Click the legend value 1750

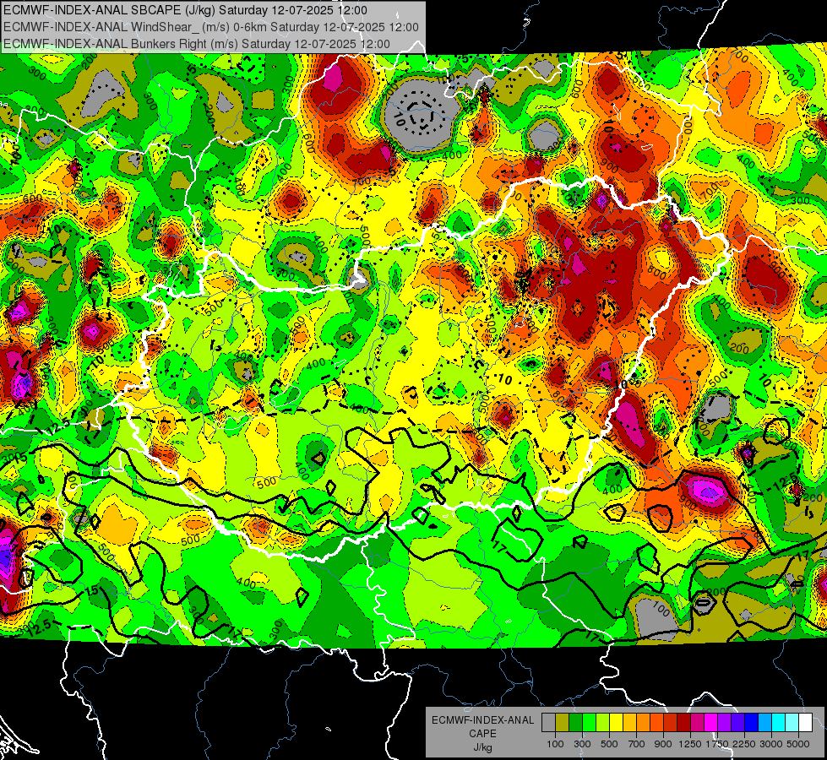click(717, 744)
